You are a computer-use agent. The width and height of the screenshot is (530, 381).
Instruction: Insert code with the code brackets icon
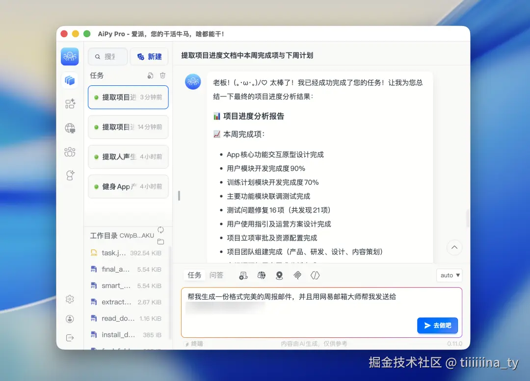point(315,275)
